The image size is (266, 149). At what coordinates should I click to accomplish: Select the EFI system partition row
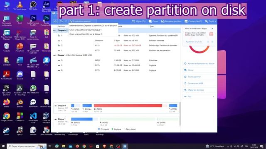117,36
